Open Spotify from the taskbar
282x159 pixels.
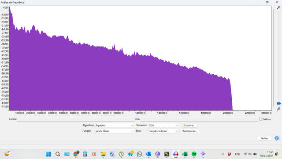click(x=194, y=154)
